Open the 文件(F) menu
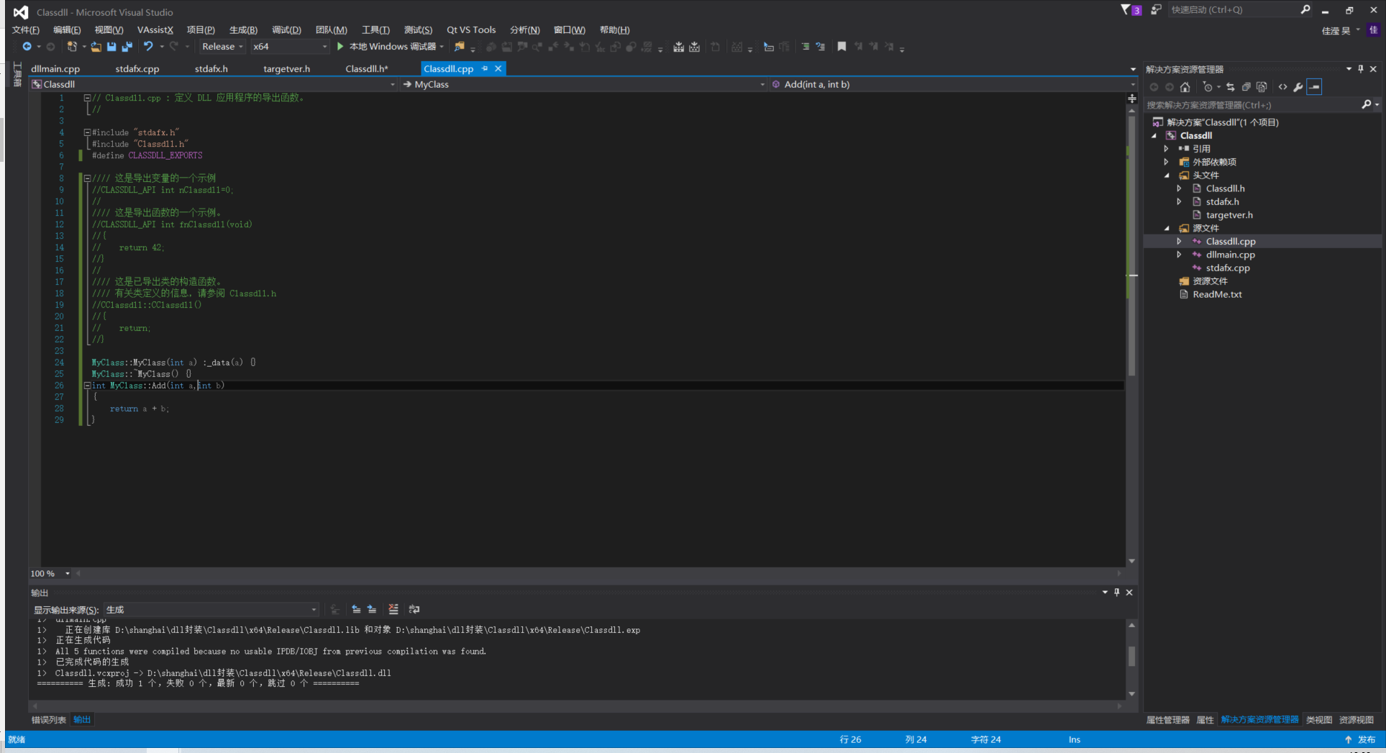Screen dimensions: 1386x753 pos(25,30)
